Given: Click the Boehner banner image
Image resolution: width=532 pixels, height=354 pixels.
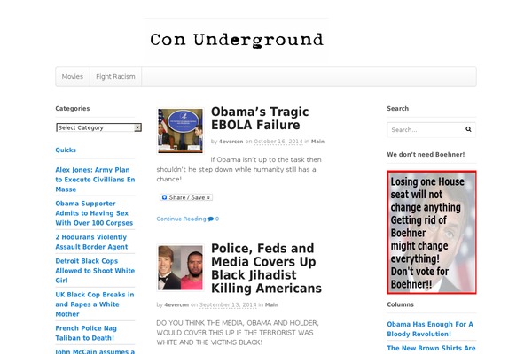Looking at the screenshot, I should pos(432,232).
